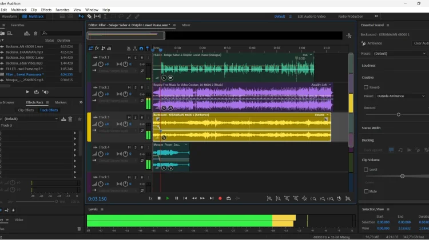
Task: Open the Favorites menu
Action: click(62, 10)
